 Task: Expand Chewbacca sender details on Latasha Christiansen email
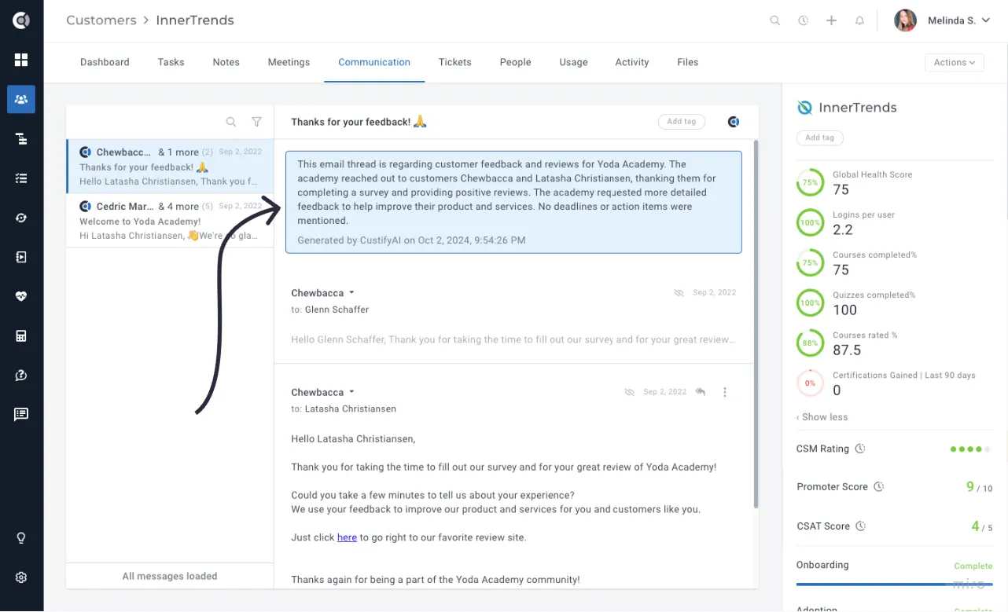pyautogui.click(x=352, y=392)
